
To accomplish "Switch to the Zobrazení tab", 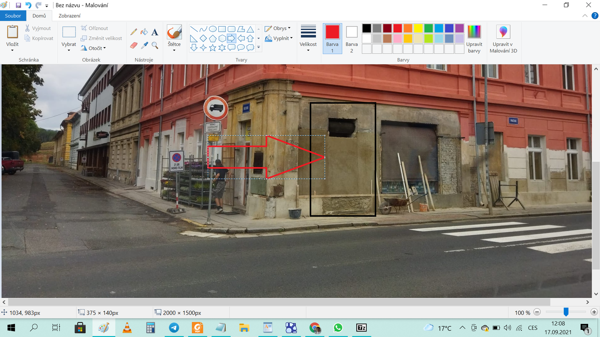I will coord(70,16).
